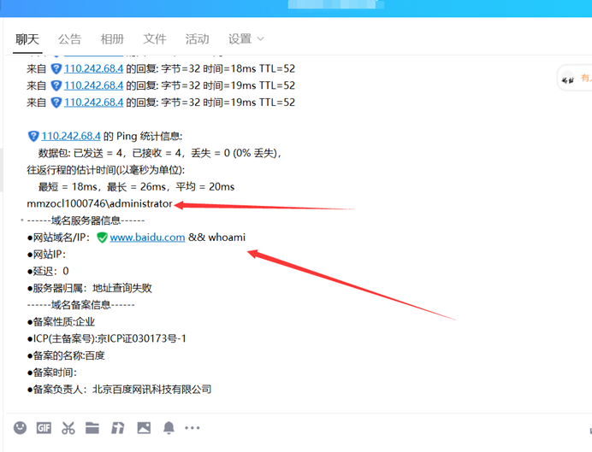This screenshot has height=452, width=592.
Task: Expand the 设置 dropdown menu
Action: pyautogui.click(x=246, y=39)
